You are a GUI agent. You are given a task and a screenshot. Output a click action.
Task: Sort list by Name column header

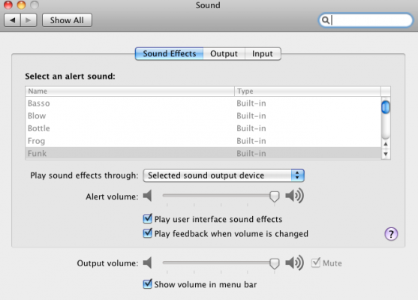coord(130,91)
